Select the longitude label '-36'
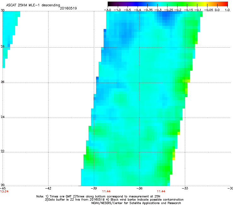This screenshot has width=233, height=205. (139, 188)
